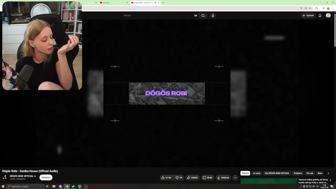Image resolution: width=336 pixels, height=189 pixels.
Task: Open the Vytvorte online galériu ad title
Action: tap(313, 181)
